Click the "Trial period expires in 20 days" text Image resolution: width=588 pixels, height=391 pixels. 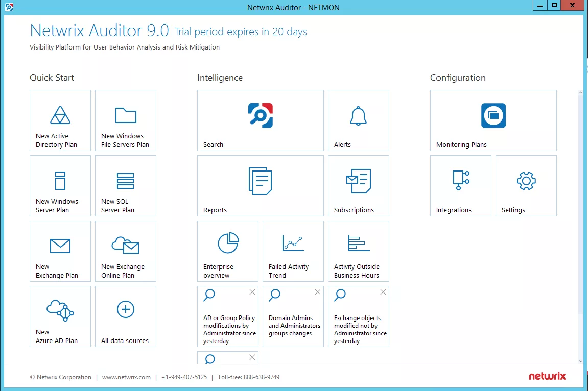[x=241, y=32]
